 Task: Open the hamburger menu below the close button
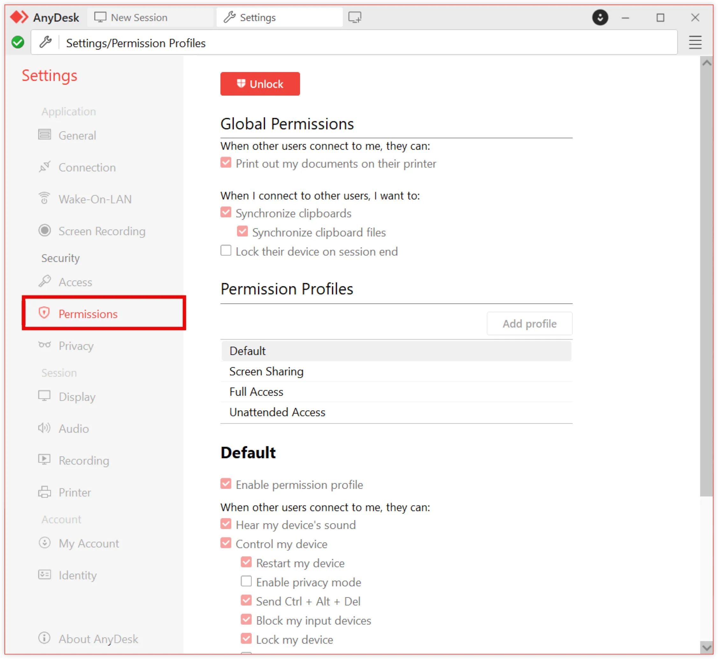point(694,42)
